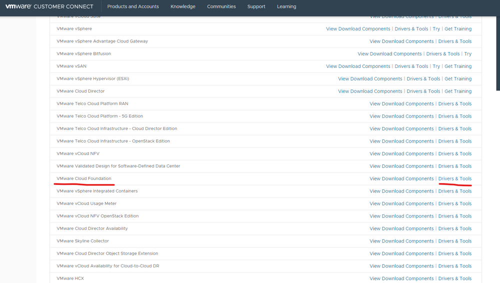This screenshot has height=283, width=500.
Task: Open Drivers & Tools for vSphere Advantage Cloud Gateway
Action: click(x=454, y=41)
